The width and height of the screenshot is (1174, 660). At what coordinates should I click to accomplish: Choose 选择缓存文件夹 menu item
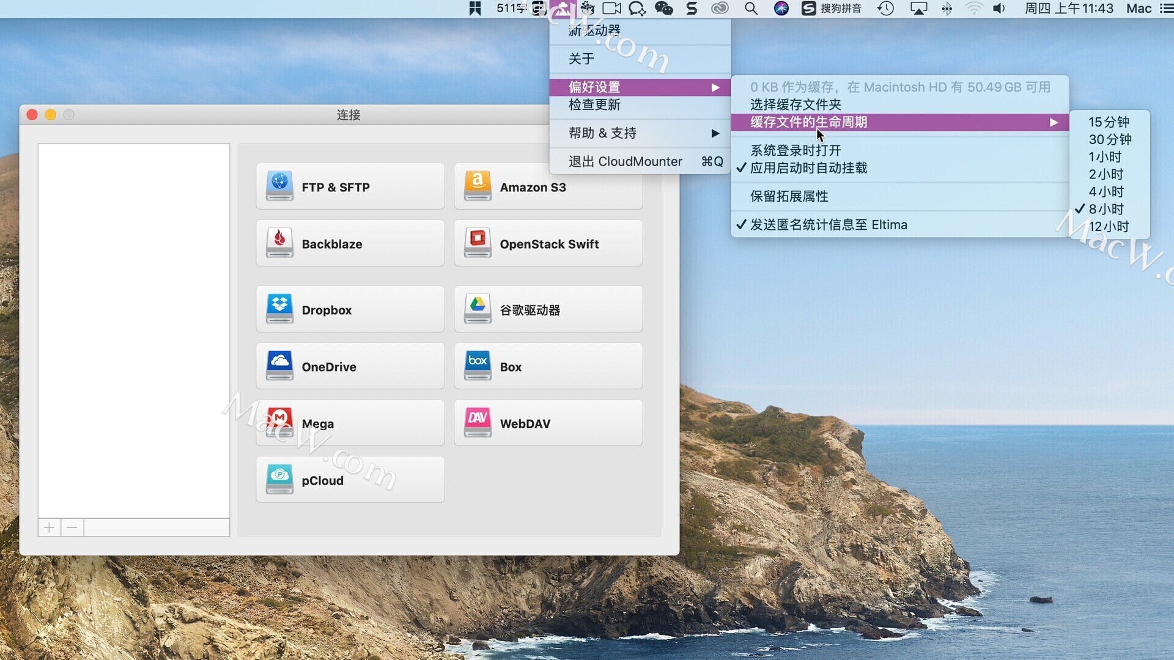(900, 105)
